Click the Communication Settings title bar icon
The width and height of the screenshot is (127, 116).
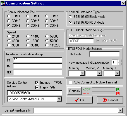tap(3, 3)
